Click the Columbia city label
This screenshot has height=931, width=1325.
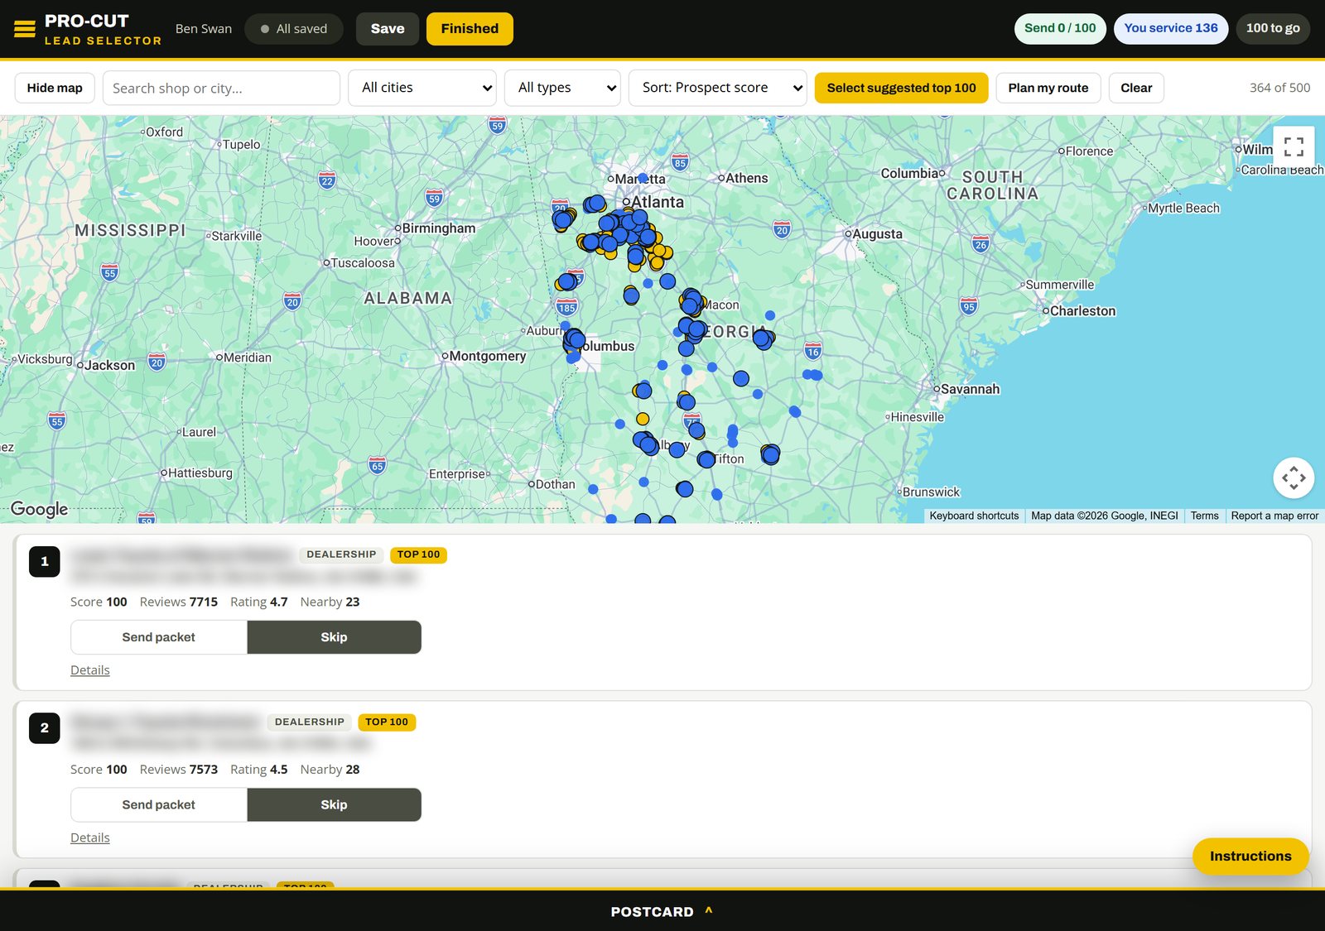click(x=908, y=174)
